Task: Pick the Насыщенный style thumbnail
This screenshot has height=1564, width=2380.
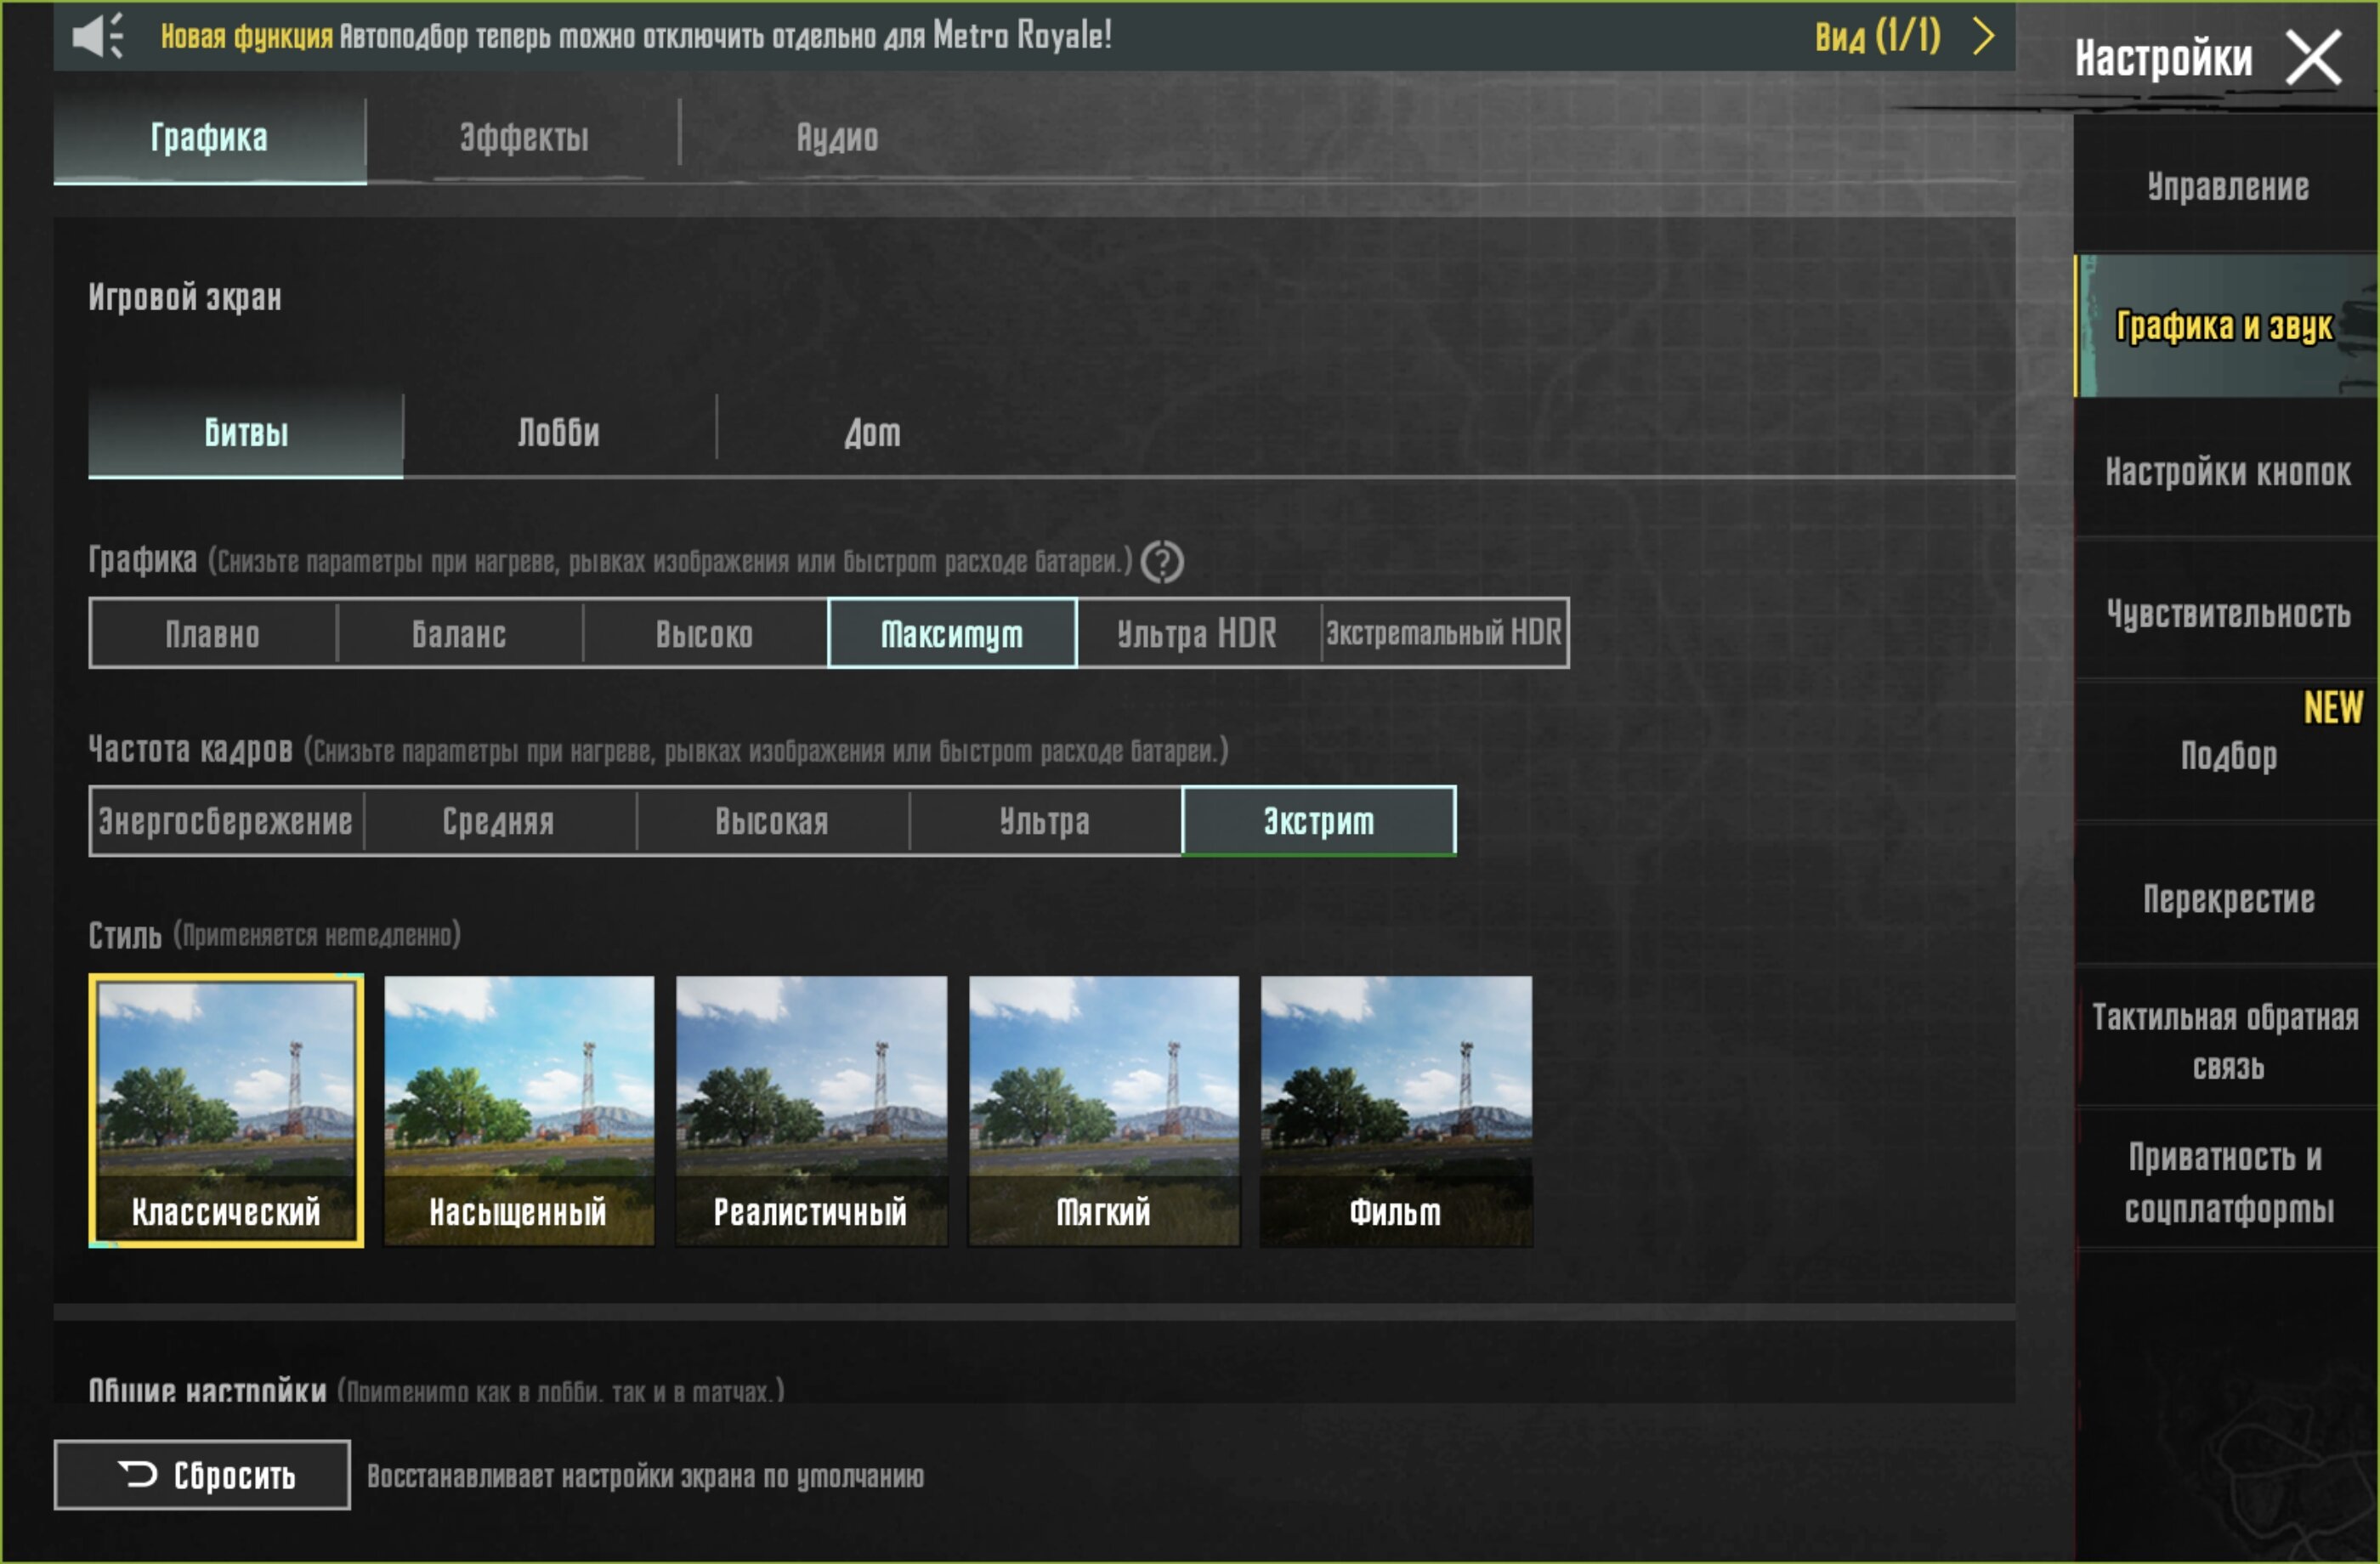Action: tap(519, 1111)
